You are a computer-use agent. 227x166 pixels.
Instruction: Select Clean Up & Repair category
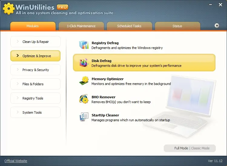(x=35, y=42)
